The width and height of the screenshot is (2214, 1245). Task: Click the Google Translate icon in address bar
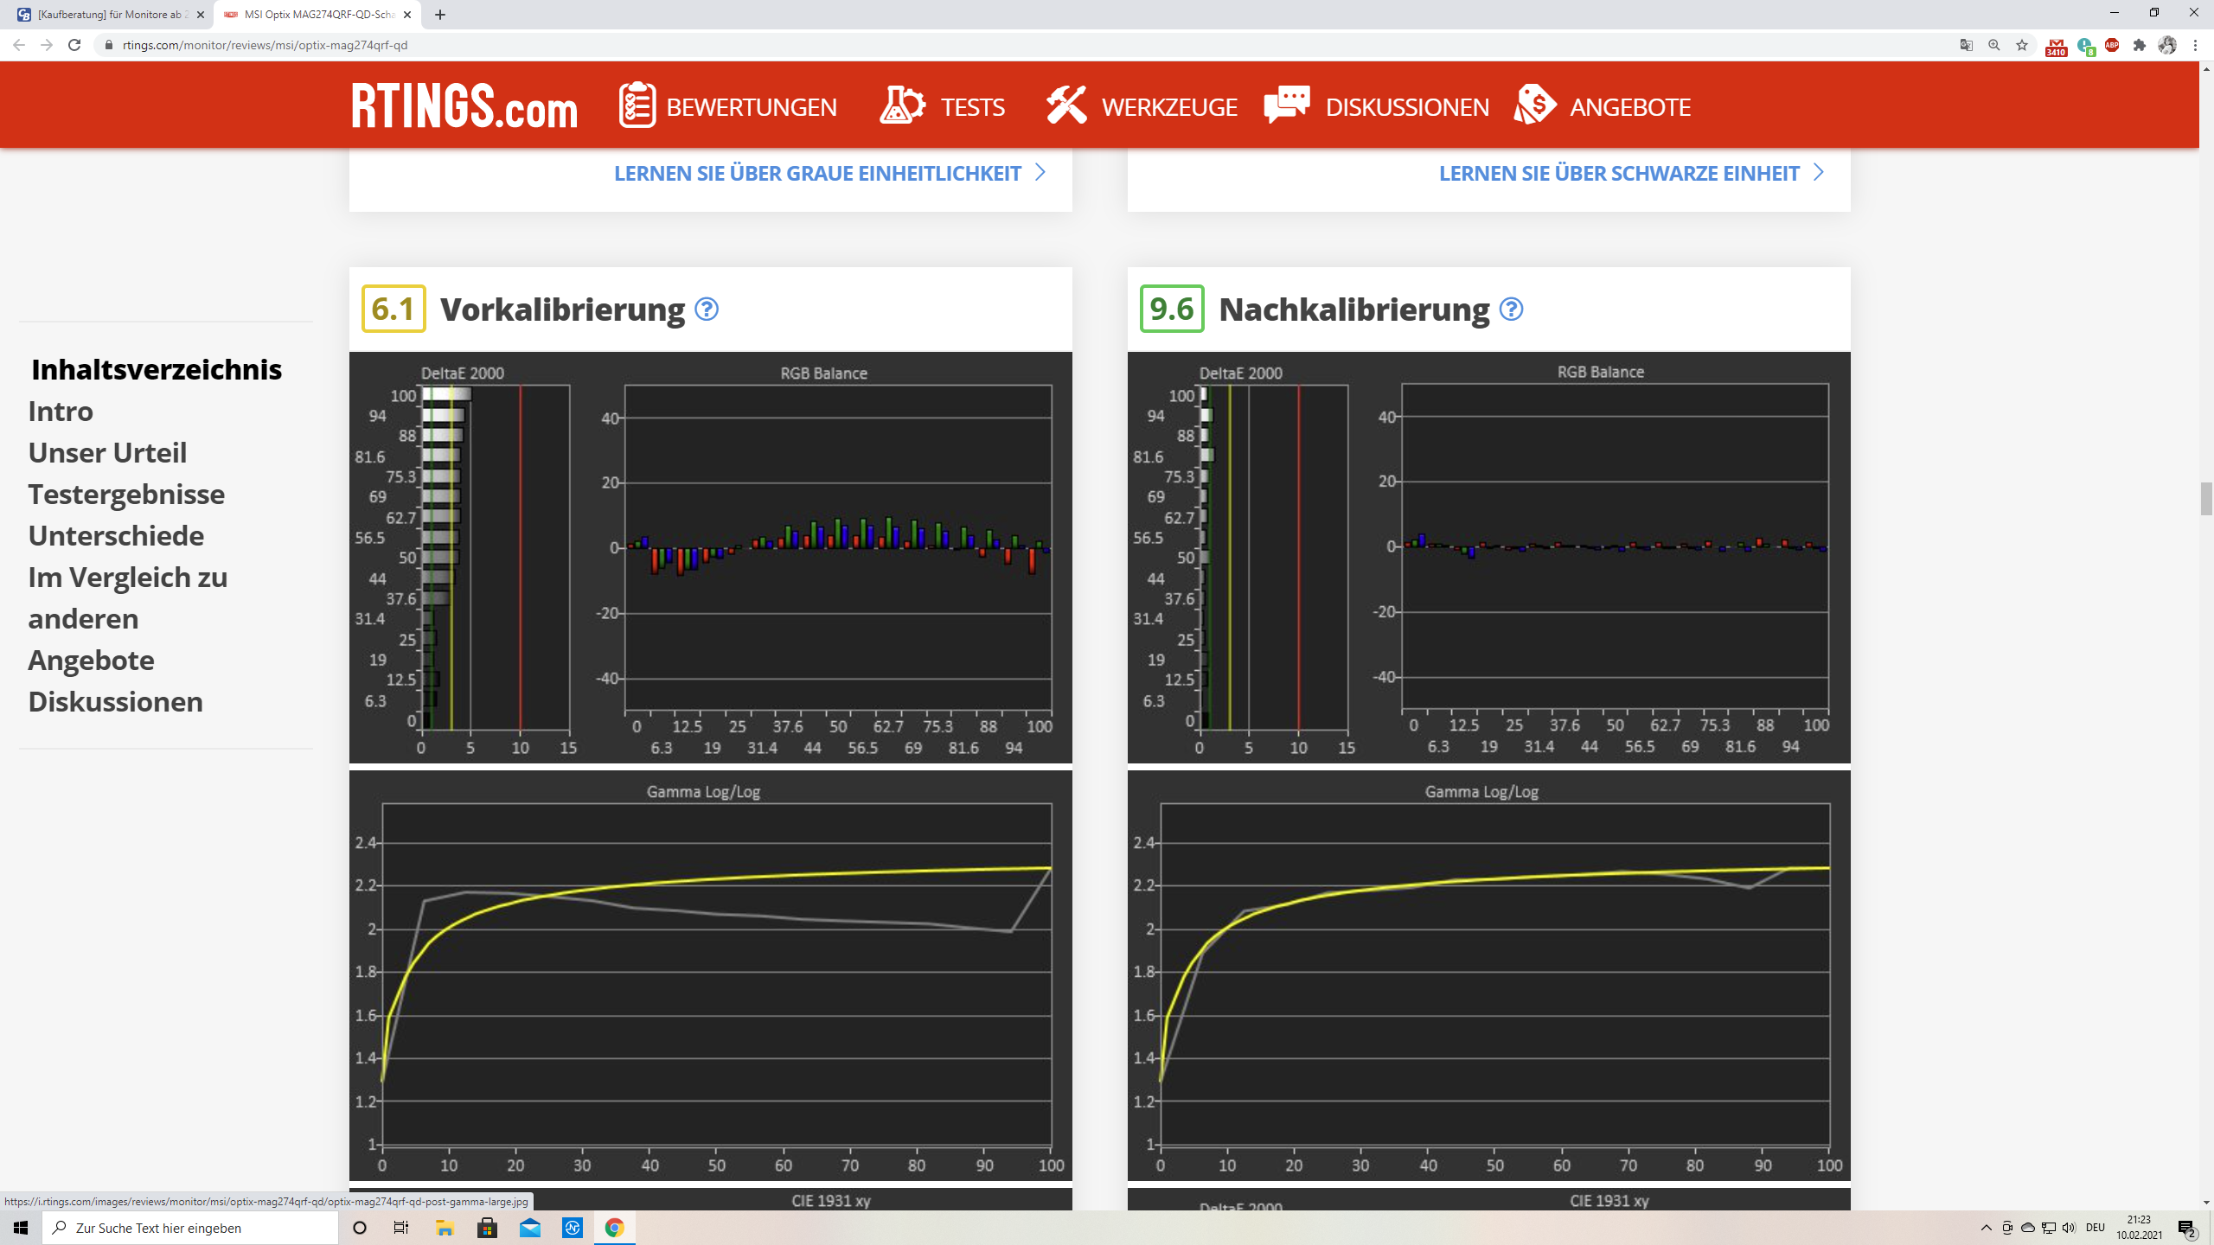point(1966,45)
